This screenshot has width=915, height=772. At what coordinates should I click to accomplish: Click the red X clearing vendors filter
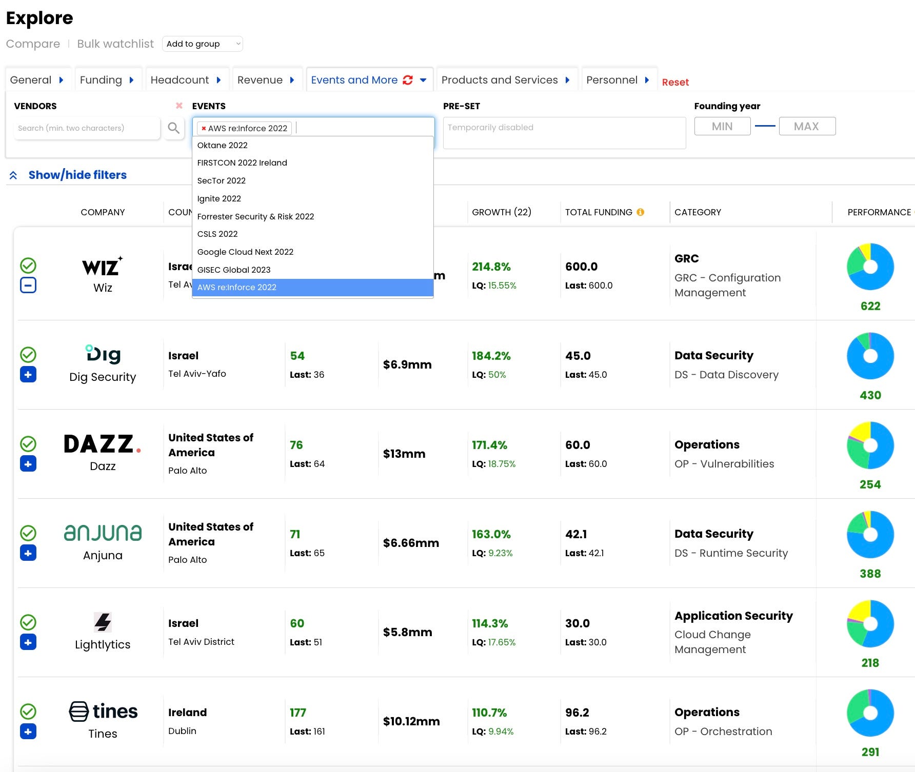(179, 106)
